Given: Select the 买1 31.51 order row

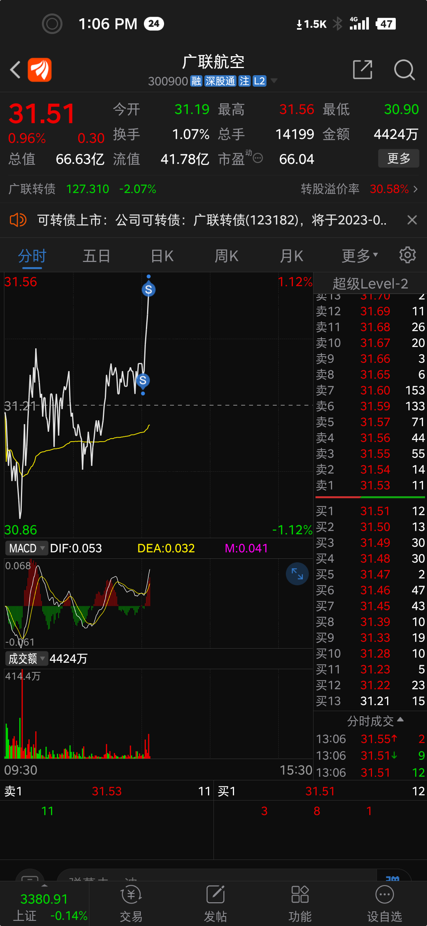Looking at the screenshot, I should pos(370,511).
